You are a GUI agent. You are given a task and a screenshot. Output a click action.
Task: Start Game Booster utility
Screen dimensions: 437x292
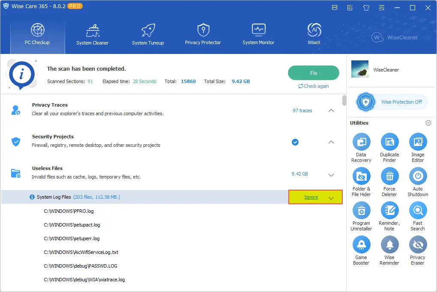coord(361,251)
